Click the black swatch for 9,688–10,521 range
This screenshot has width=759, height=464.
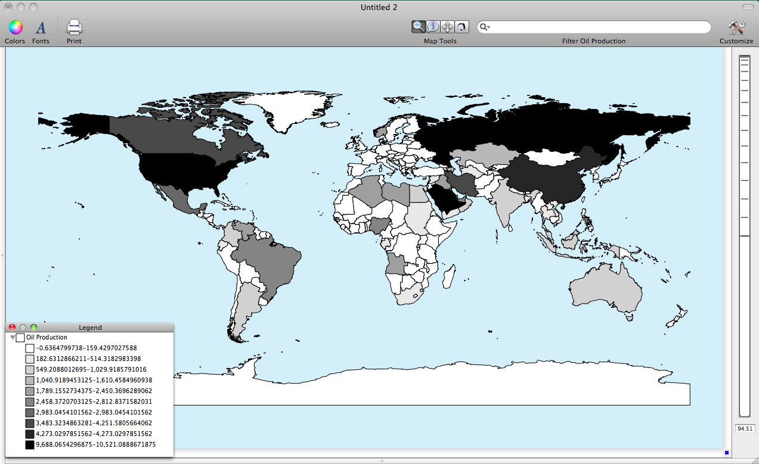30,445
